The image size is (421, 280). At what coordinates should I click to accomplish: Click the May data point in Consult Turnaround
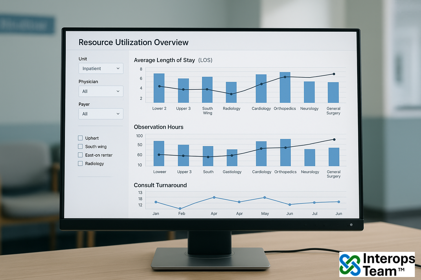click(x=264, y=197)
